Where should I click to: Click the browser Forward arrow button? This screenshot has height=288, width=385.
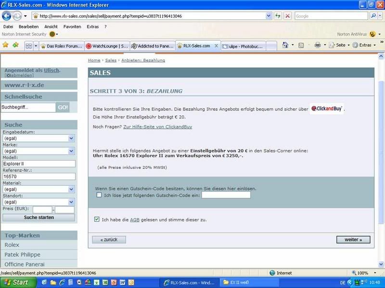tap(17, 16)
